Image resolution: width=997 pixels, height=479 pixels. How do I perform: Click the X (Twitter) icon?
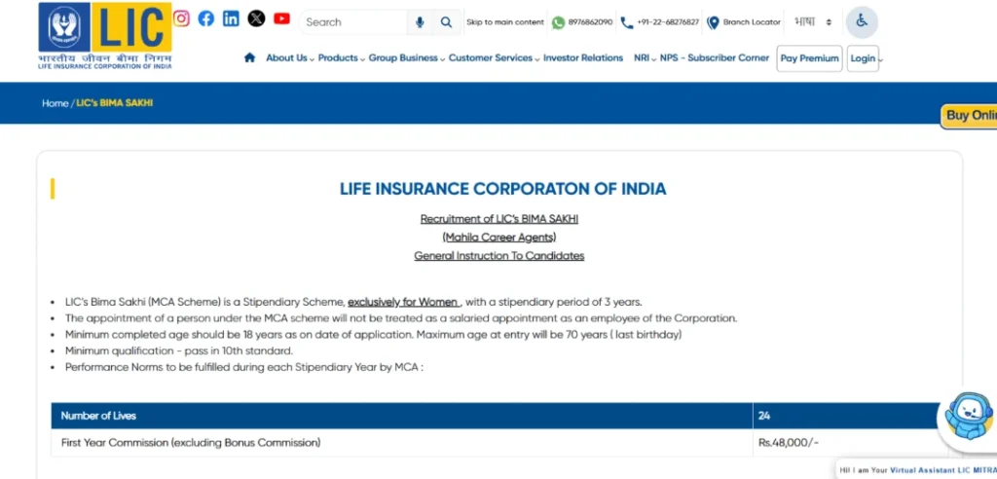tap(256, 18)
